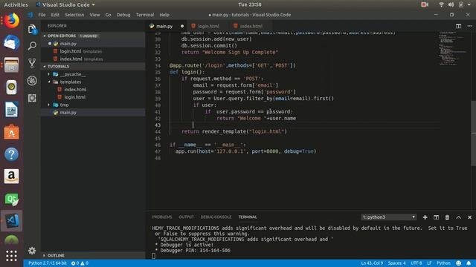Viewport: 476px width, 267px height.
Task: Launch Thunderbird mail from the dock
Action: point(12,43)
